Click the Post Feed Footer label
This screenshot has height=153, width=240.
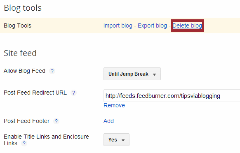27,121
